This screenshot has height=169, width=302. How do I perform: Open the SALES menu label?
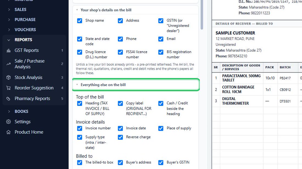[20, 9]
